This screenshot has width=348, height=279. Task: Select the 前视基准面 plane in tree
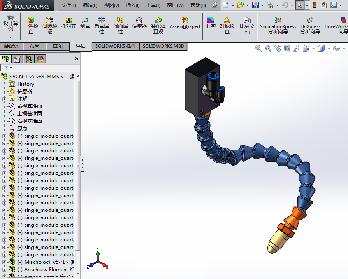click(x=30, y=106)
